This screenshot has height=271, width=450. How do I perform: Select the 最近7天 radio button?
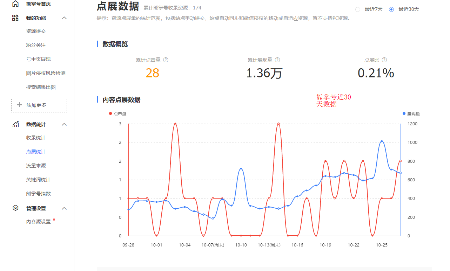(358, 9)
